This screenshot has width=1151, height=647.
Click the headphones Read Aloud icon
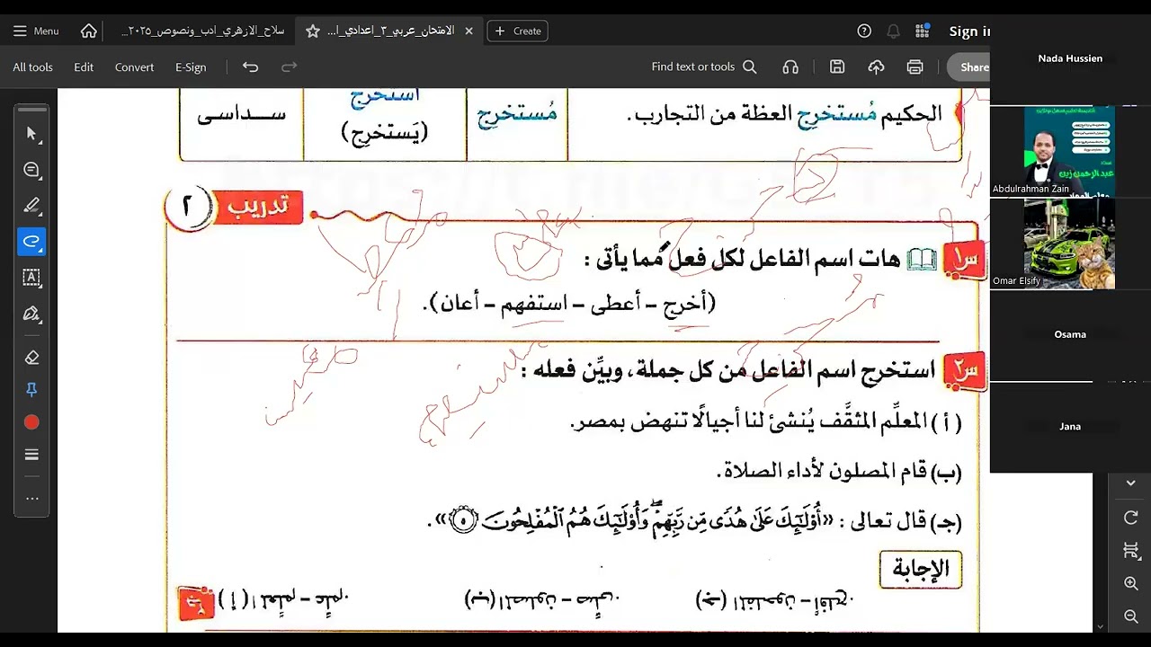click(790, 66)
